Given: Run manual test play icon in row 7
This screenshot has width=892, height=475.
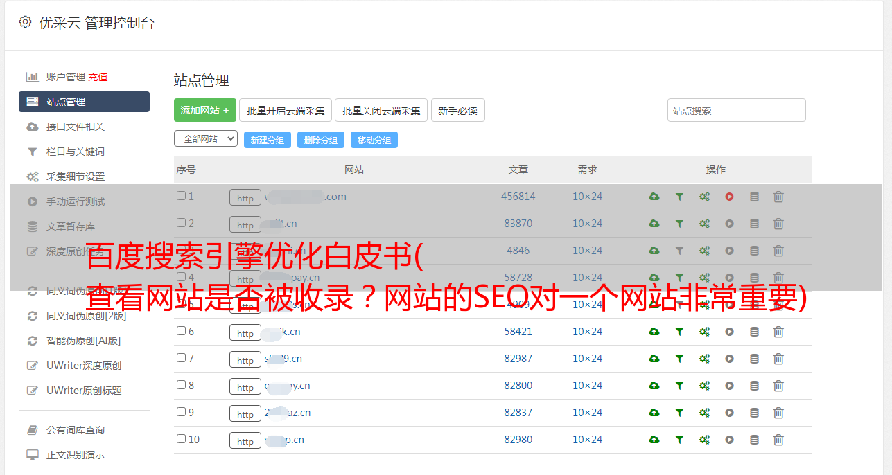Looking at the screenshot, I should (x=729, y=359).
